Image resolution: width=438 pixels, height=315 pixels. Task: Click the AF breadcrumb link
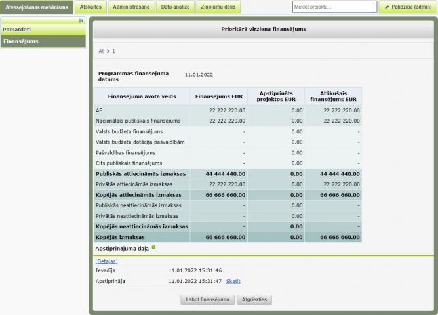pos(102,51)
